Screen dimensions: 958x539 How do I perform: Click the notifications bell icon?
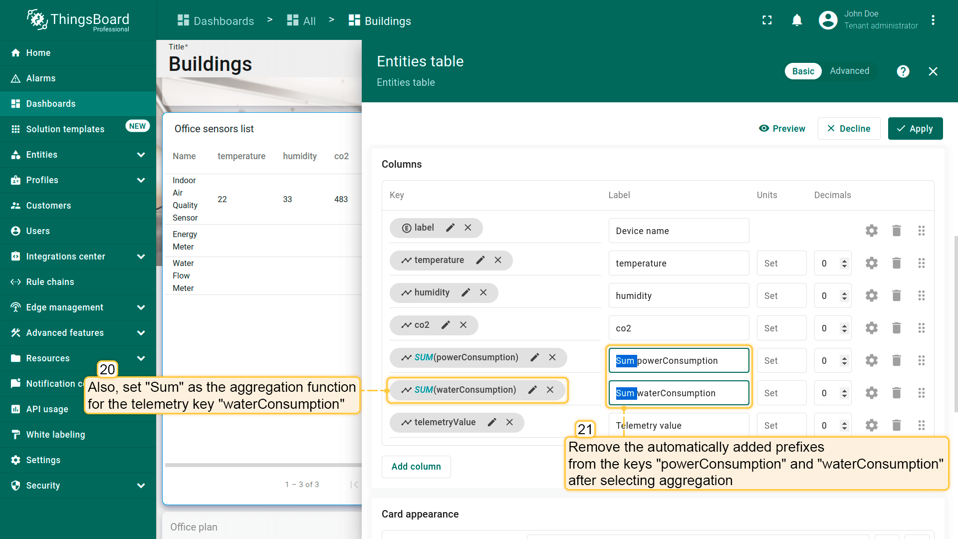797,20
